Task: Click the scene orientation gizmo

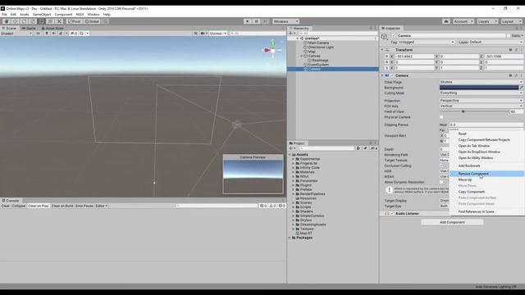Action: tap(273, 50)
